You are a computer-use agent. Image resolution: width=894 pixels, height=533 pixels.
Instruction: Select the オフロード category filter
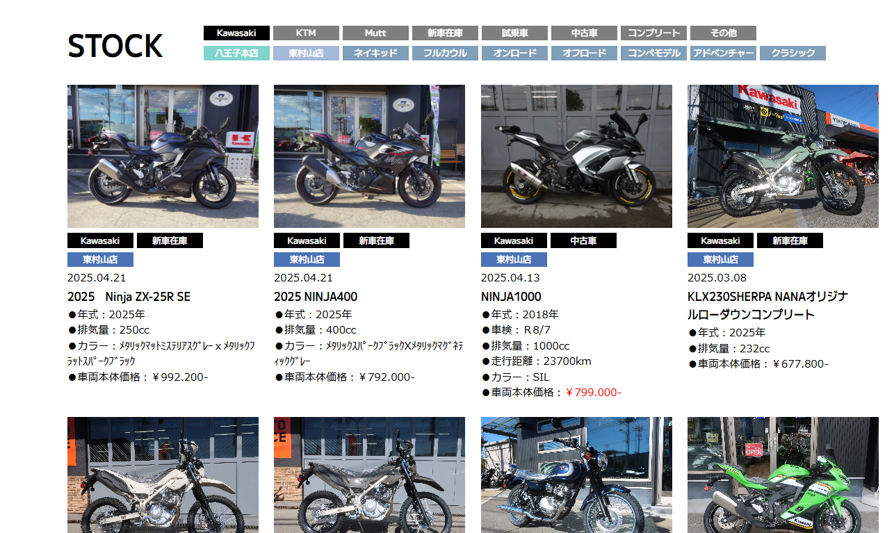[584, 54]
